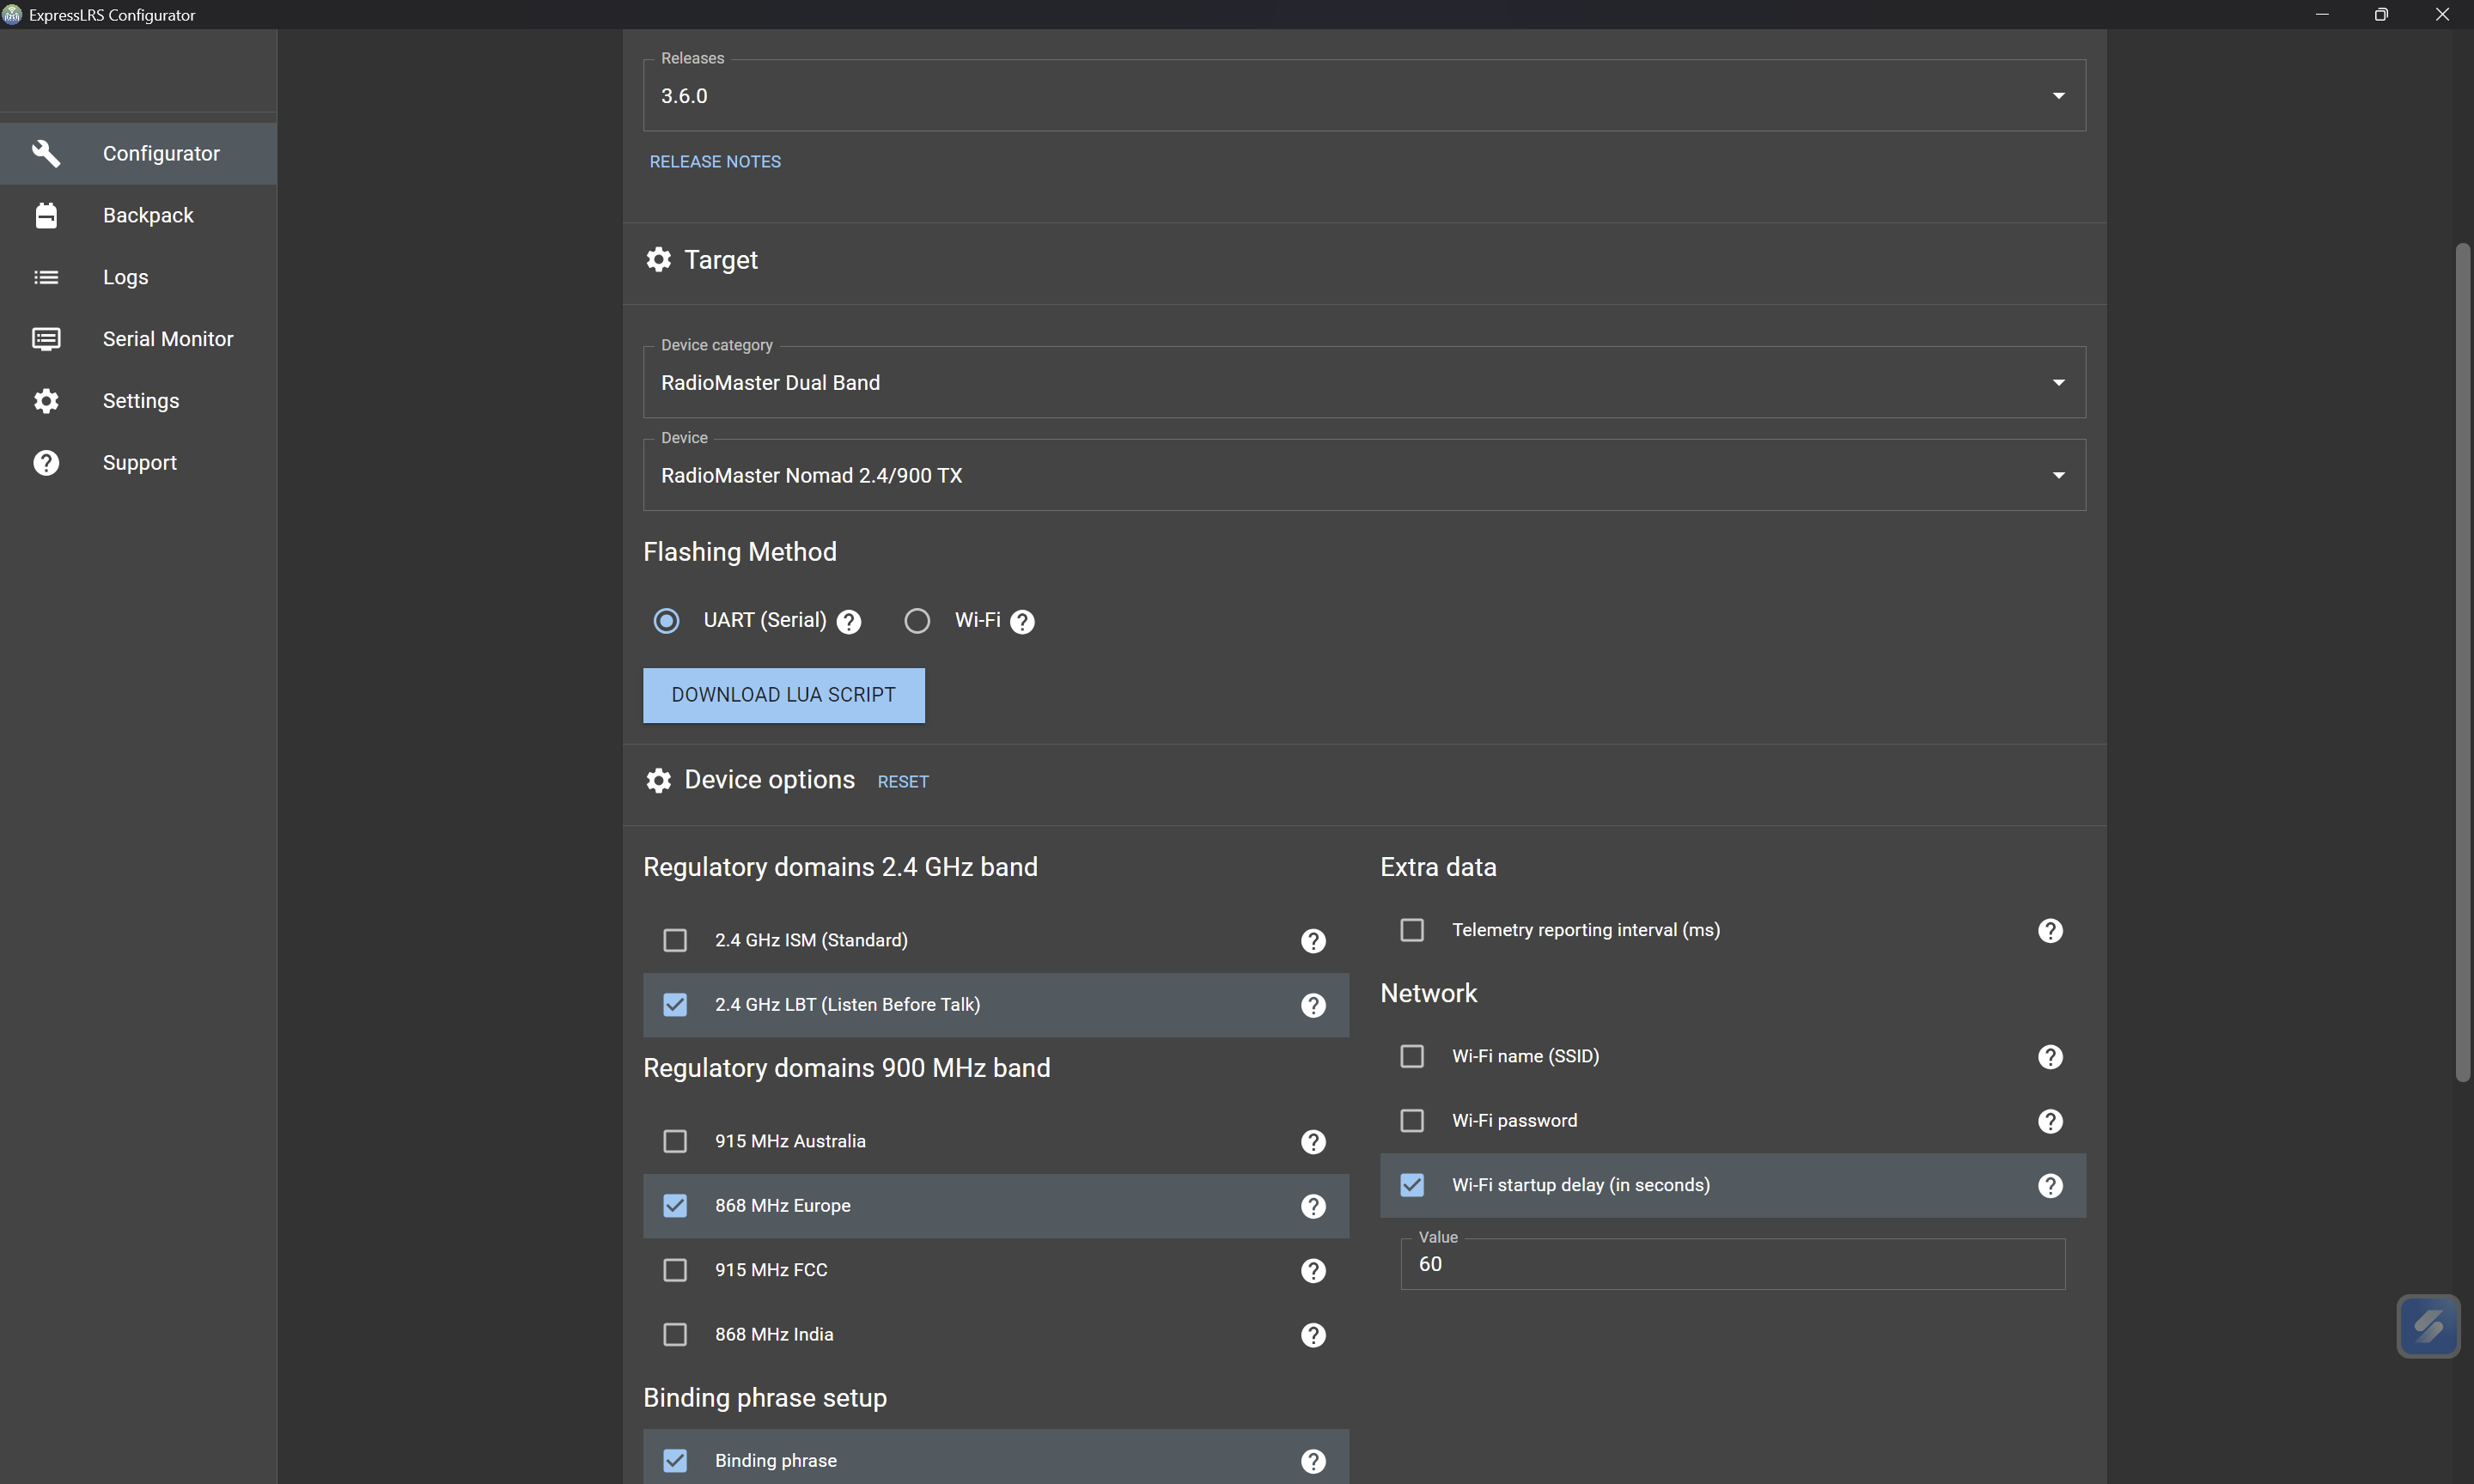The width and height of the screenshot is (2474, 1484).
Task: Open help for 2.4 GHz ISM (Standard)
Action: coord(1313,941)
